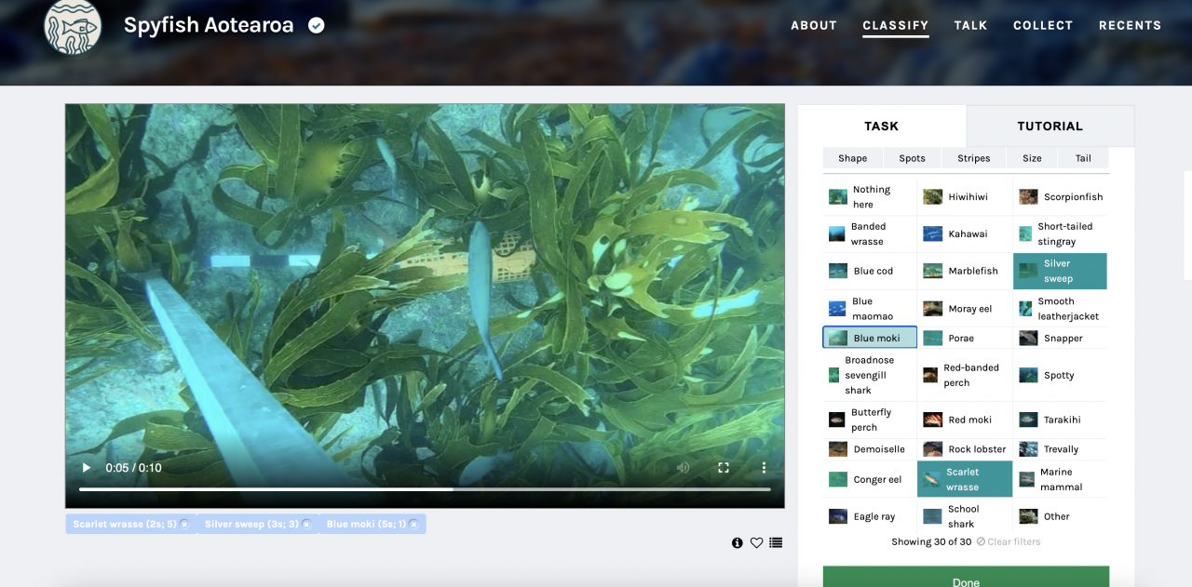
Task: Select the Kahawai species
Action: (x=965, y=233)
